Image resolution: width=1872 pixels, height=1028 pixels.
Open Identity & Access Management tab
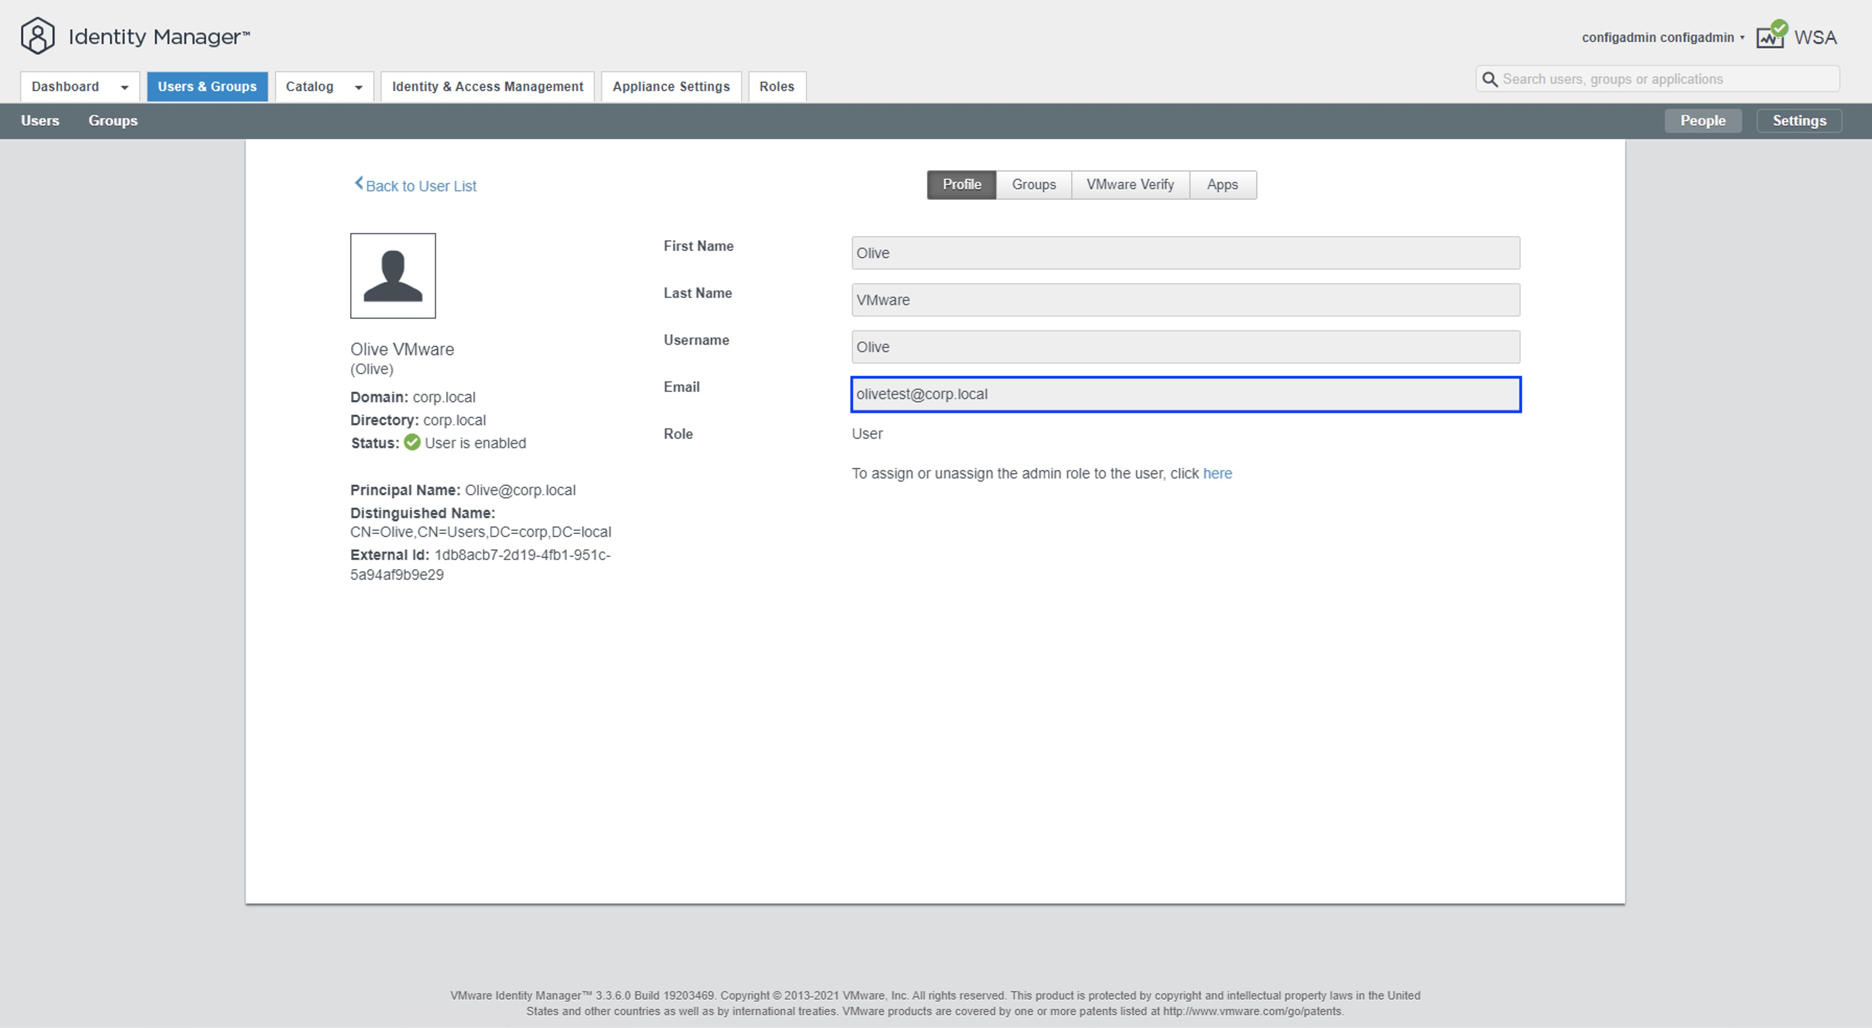[x=487, y=87]
